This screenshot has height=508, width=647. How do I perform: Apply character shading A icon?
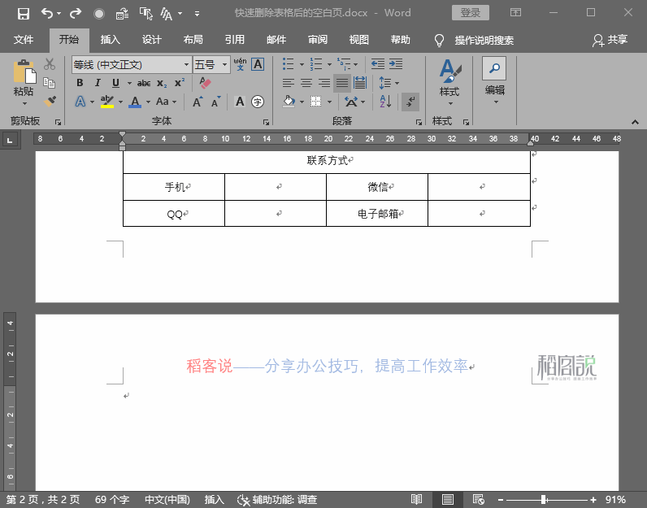(240, 102)
